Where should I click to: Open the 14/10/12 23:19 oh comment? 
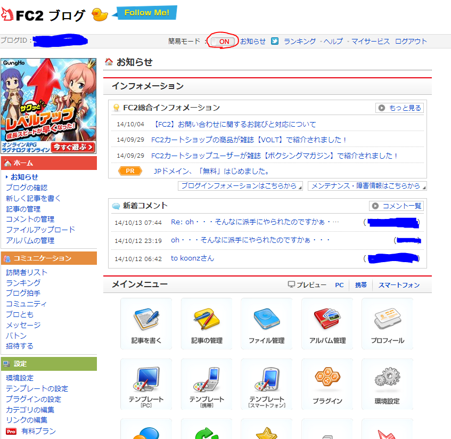pos(250,240)
